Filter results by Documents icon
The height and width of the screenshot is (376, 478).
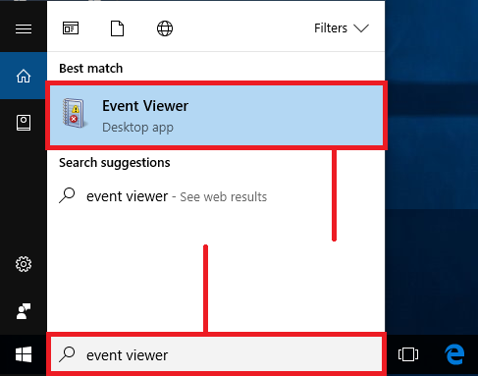coord(117,28)
